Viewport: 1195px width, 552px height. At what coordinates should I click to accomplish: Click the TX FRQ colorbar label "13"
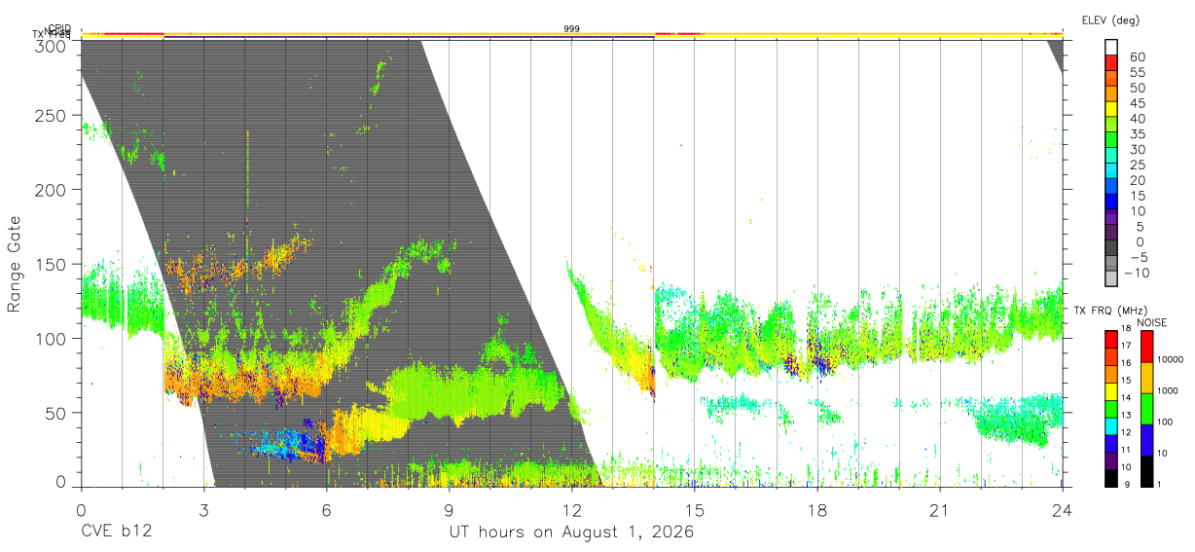pyautogui.click(x=1125, y=416)
